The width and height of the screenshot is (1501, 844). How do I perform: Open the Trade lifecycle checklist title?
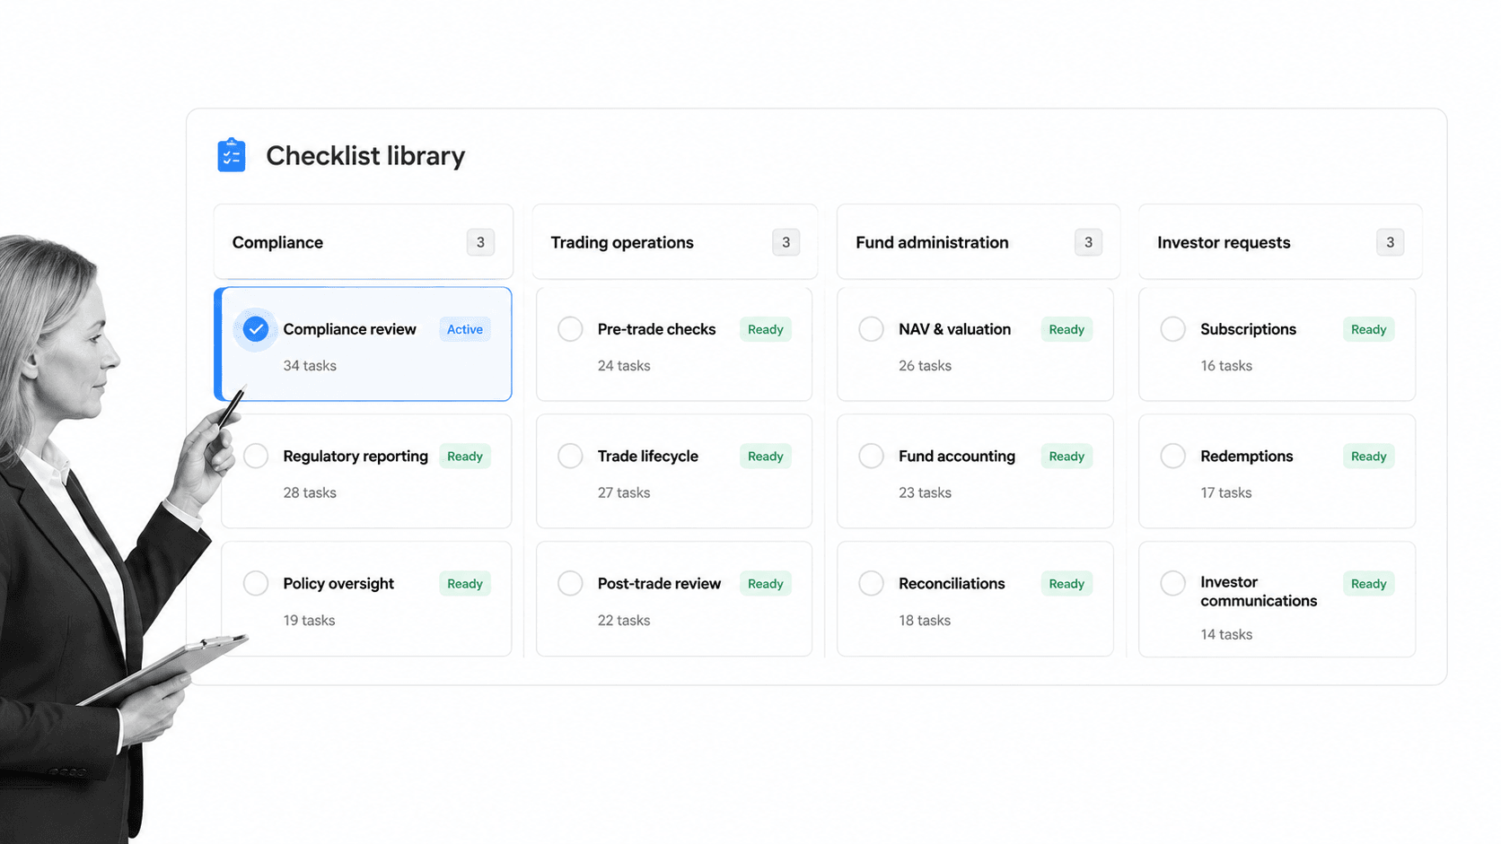pos(647,456)
